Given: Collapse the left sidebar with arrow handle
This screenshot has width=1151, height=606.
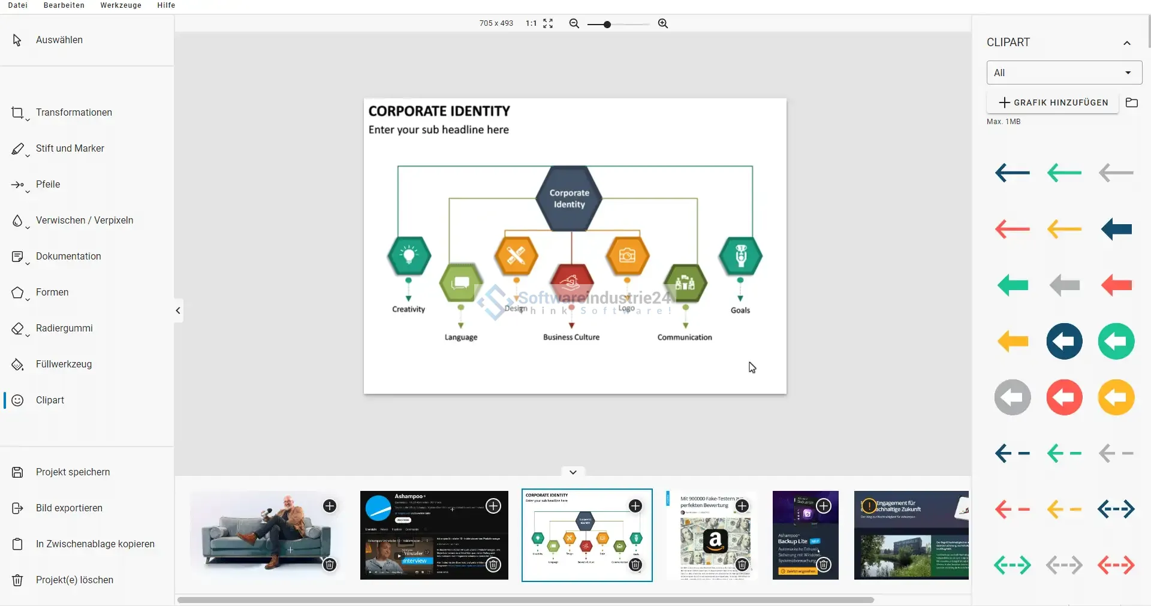Looking at the screenshot, I should [x=178, y=310].
